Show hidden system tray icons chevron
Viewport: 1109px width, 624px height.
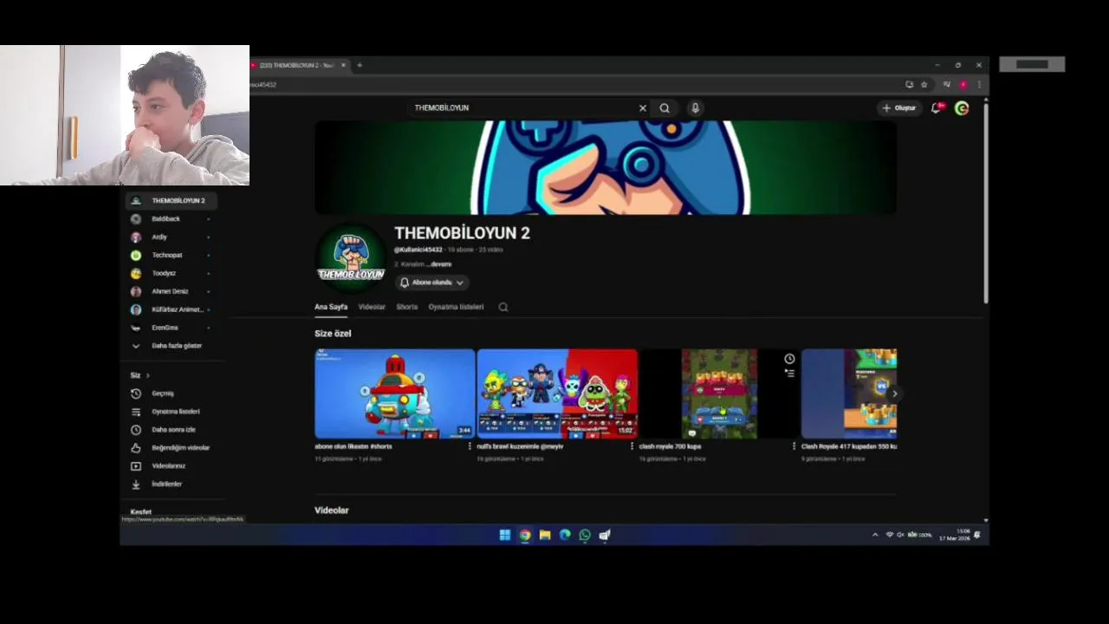pos(875,535)
